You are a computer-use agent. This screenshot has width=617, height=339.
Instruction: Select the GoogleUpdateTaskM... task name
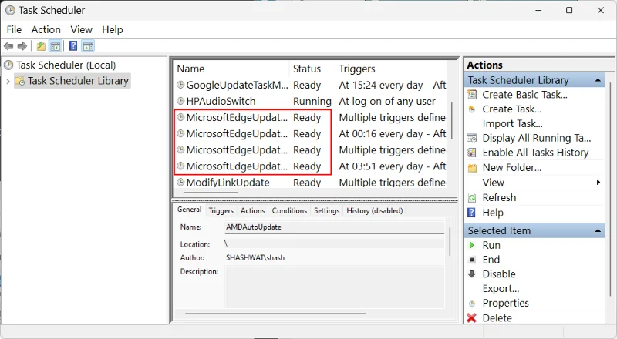[x=237, y=85]
